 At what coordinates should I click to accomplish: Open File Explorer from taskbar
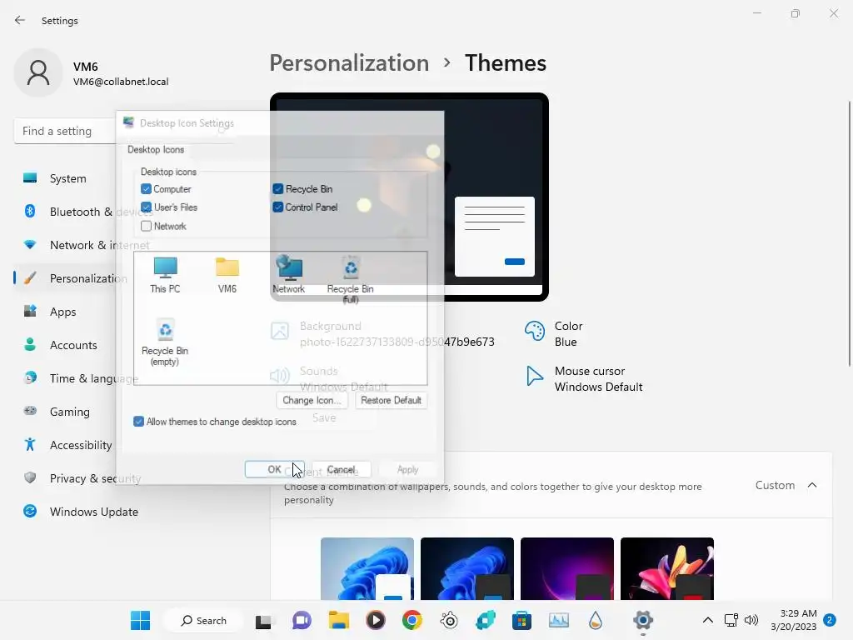click(x=338, y=620)
